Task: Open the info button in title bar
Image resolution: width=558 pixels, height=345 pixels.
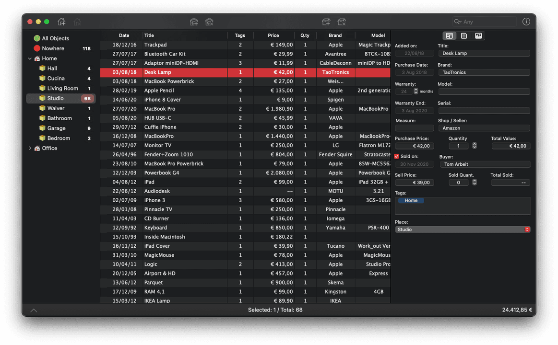Action: pos(526,22)
